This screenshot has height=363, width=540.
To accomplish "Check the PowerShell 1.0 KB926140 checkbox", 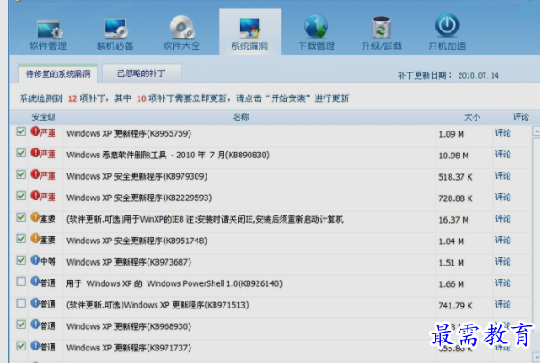I will click(21, 282).
